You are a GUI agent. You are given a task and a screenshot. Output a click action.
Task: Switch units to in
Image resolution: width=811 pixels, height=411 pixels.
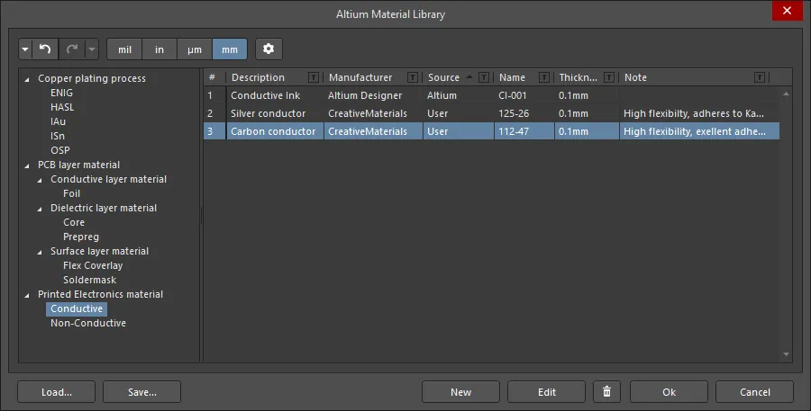pos(159,49)
